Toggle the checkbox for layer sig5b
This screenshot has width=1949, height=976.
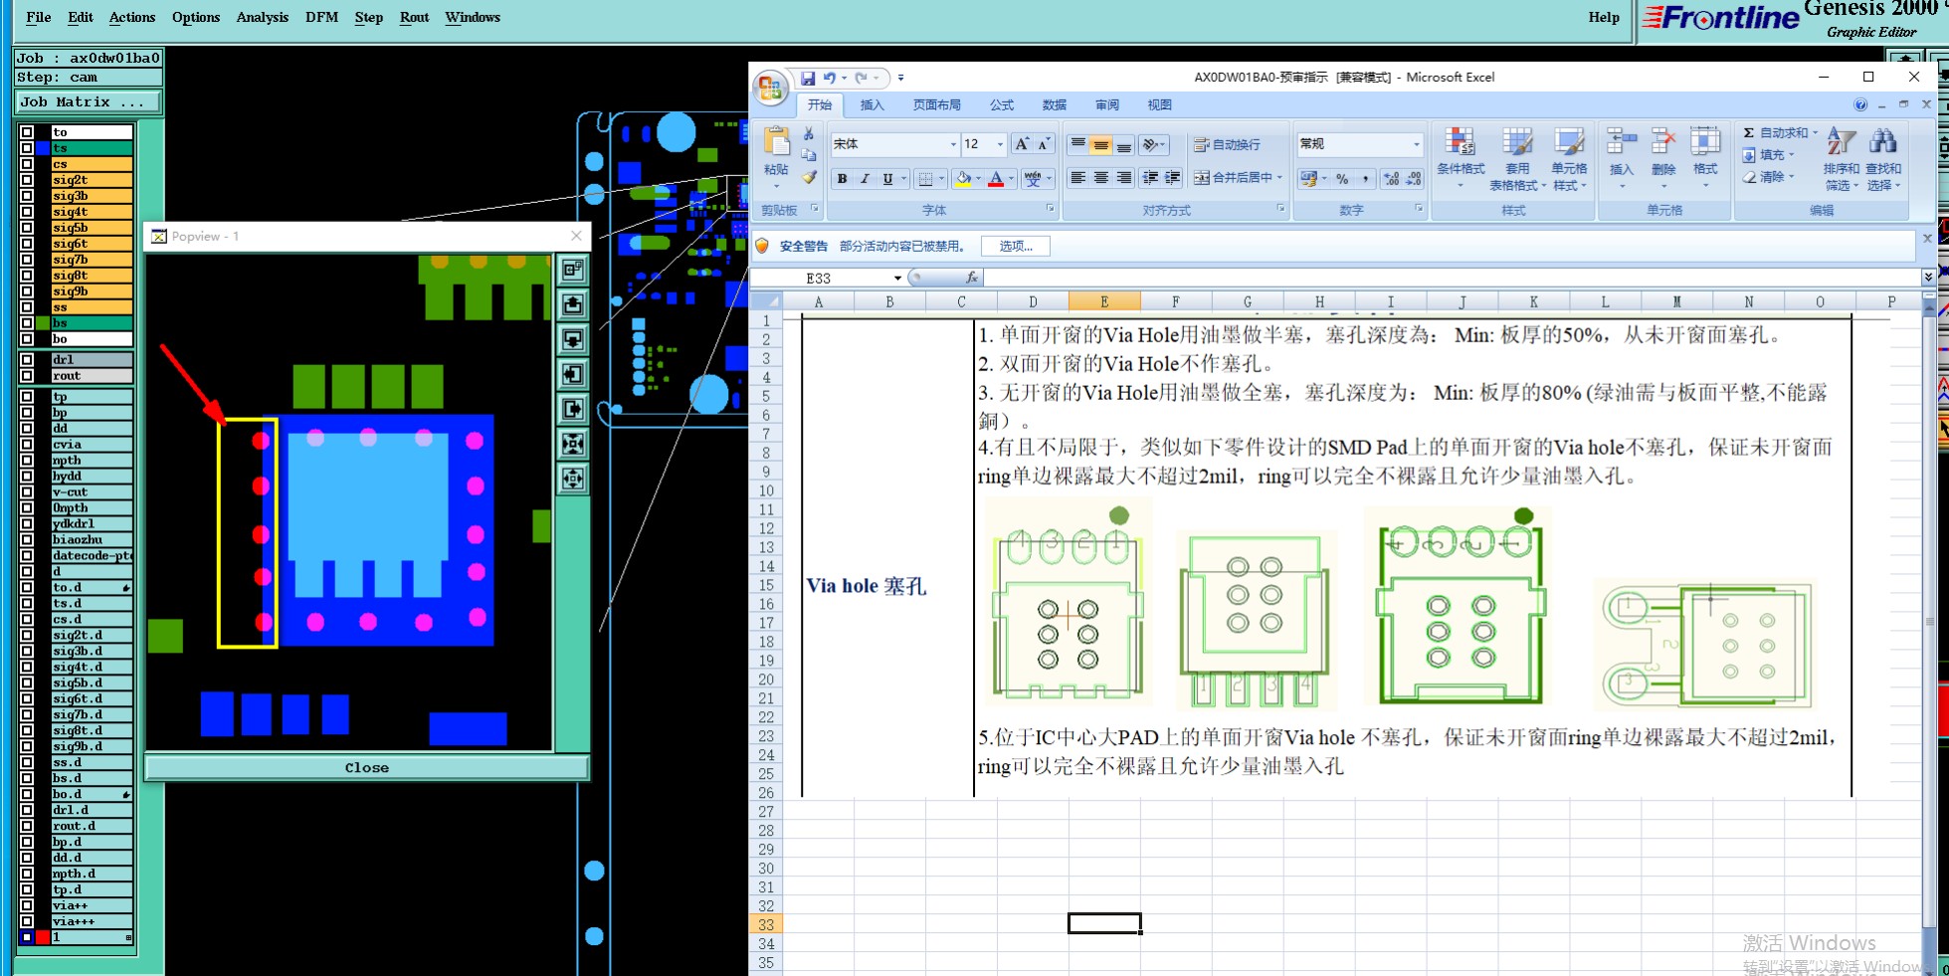pos(27,228)
